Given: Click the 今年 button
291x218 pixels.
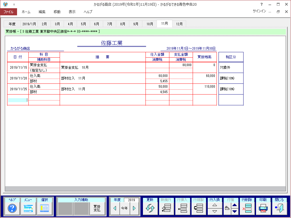Looking at the screenshot, I should click(124, 208).
